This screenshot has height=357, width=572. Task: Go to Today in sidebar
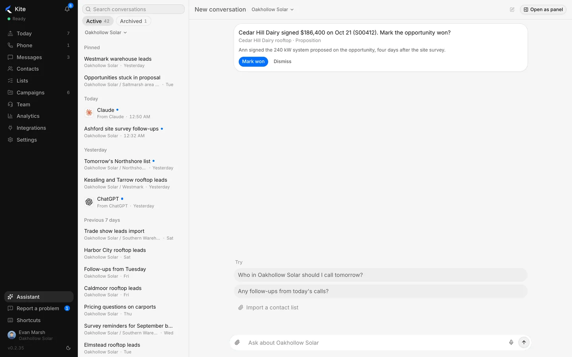click(39, 34)
